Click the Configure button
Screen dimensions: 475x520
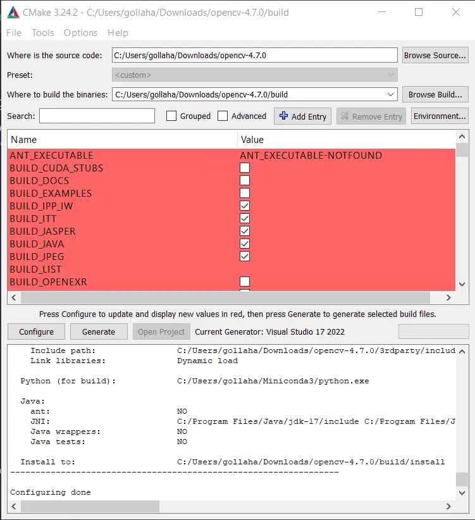pos(37,331)
